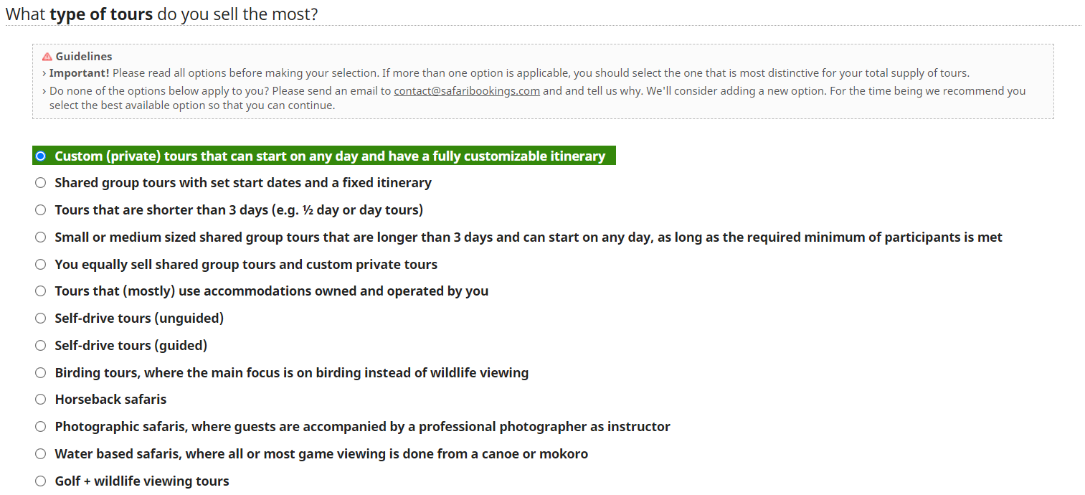Select Golf + wildlife viewing tours

point(41,481)
